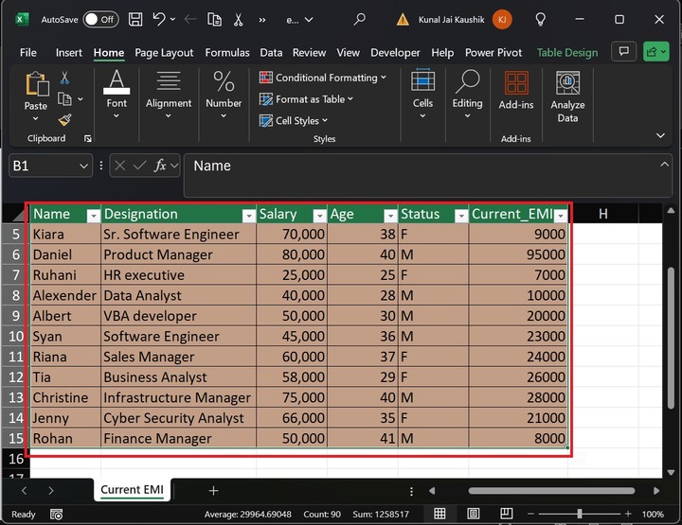The width and height of the screenshot is (682, 525).
Task: Click the Insert Function fx icon
Action: click(x=161, y=166)
